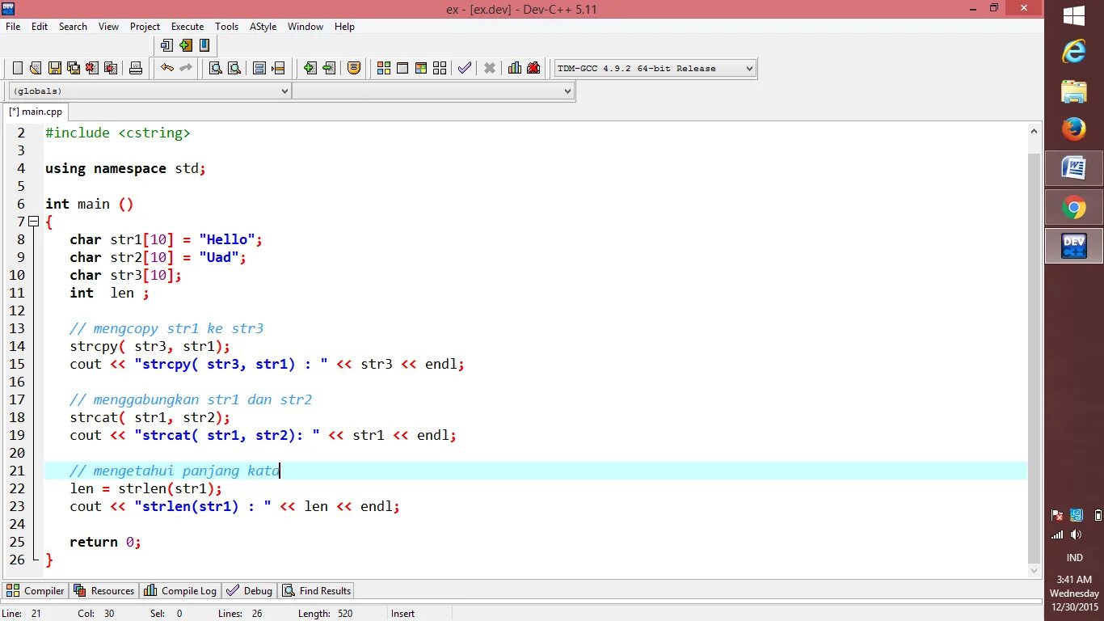Open the View menu

108,27
